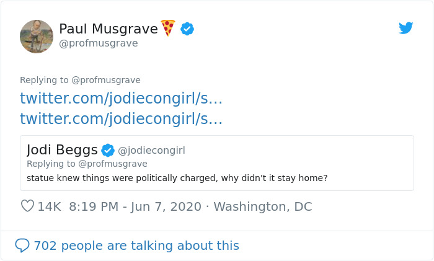Click the @jodiecongirl handle in quoted tweet
This screenshot has height=261, width=434.
click(x=151, y=151)
